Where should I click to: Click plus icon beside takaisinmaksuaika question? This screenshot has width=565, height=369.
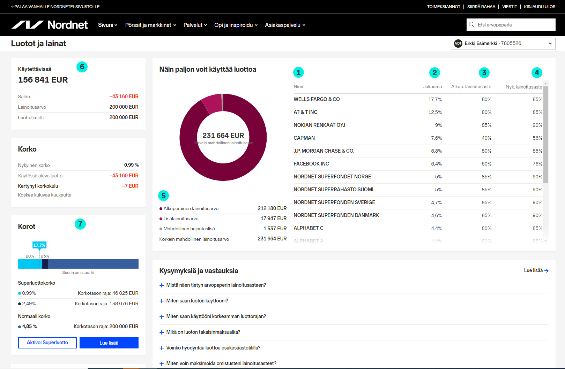[x=162, y=332]
